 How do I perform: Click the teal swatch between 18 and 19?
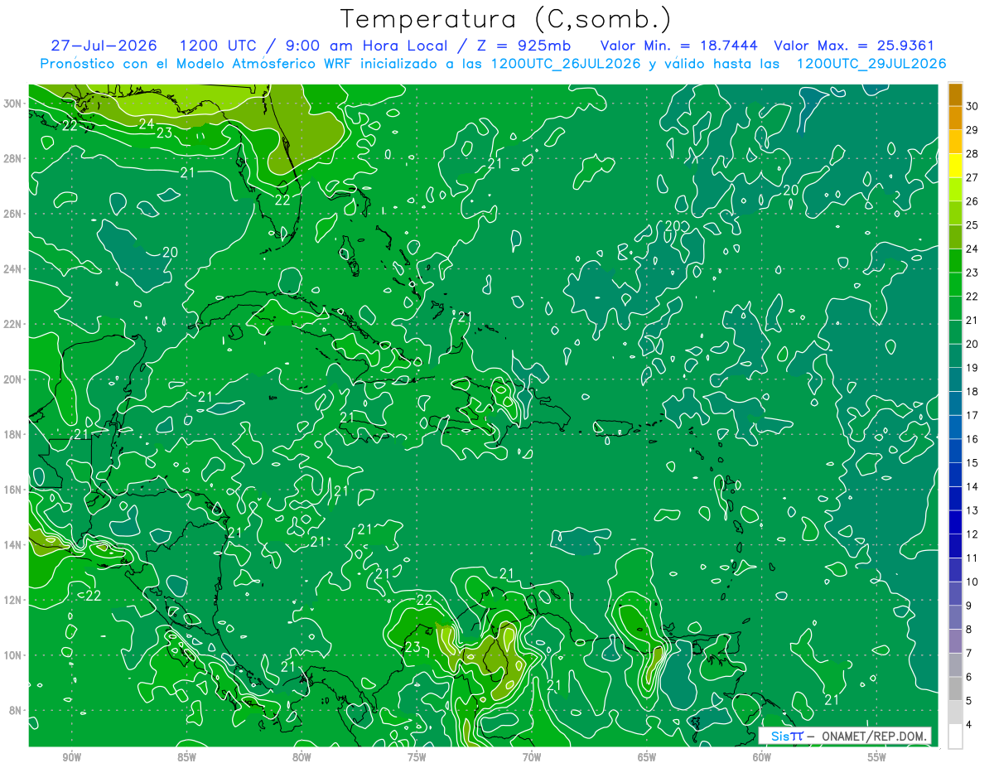[955, 379]
